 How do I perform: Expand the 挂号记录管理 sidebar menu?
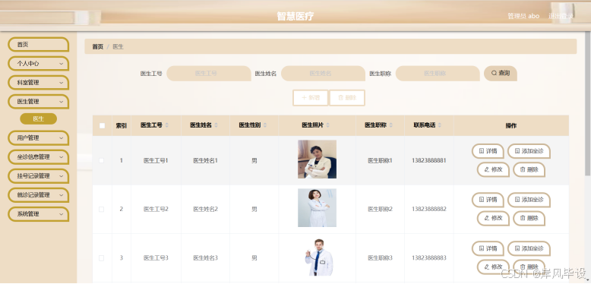[x=39, y=176]
